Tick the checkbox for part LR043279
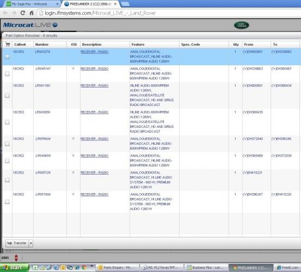301x272 pixels. click(x=7, y=57)
